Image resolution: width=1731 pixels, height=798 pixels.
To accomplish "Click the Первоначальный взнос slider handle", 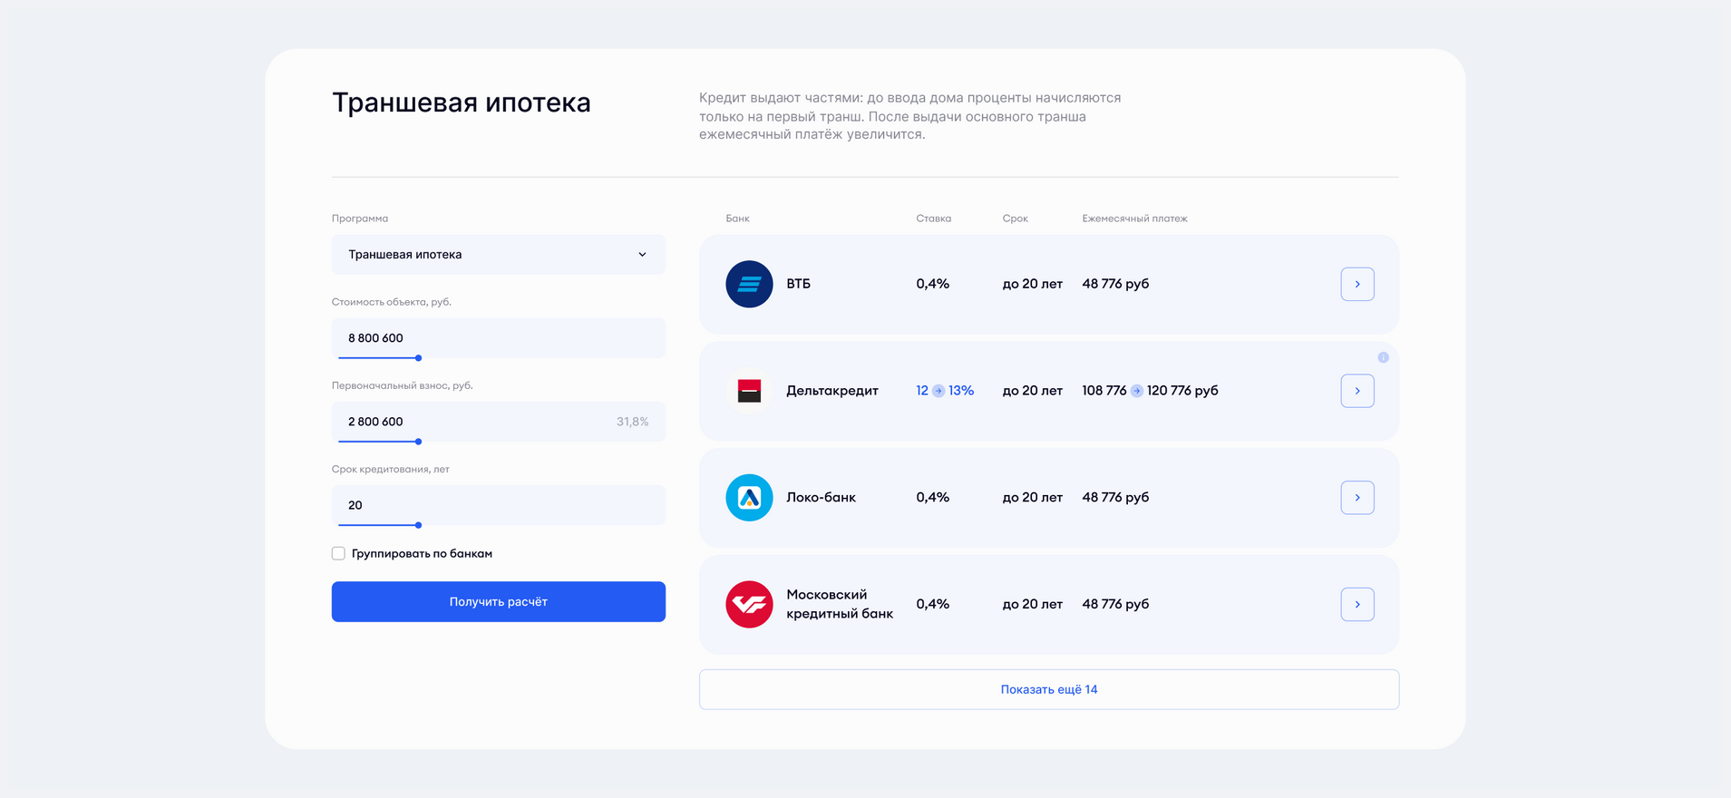I will point(418,442).
